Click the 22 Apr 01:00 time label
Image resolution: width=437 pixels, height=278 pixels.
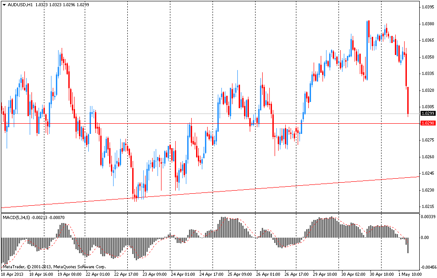[98, 274]
